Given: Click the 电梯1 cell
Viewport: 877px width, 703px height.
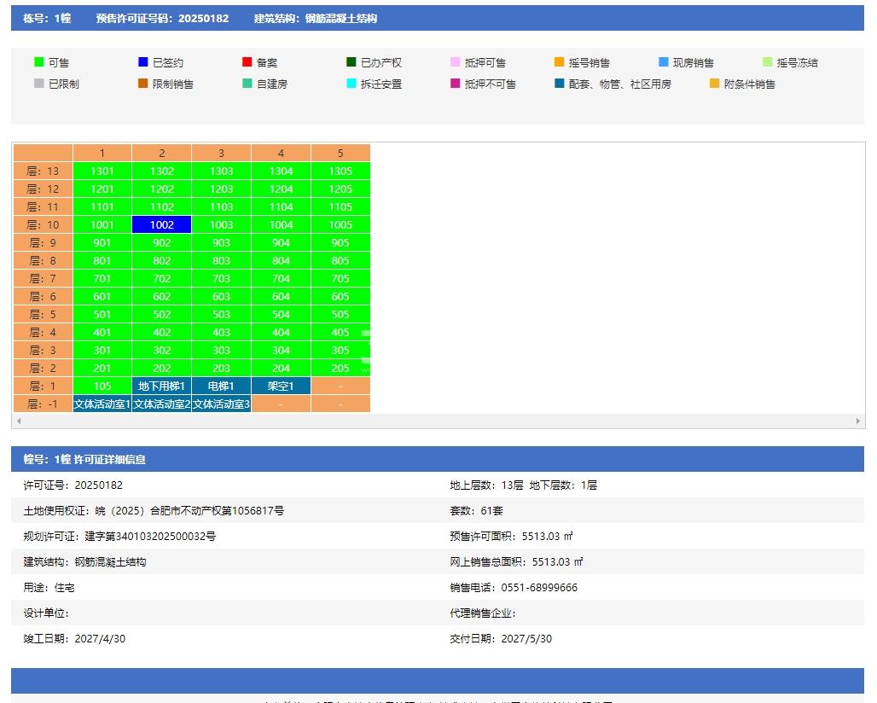Looking at the screenshot, I should point(222,386).
